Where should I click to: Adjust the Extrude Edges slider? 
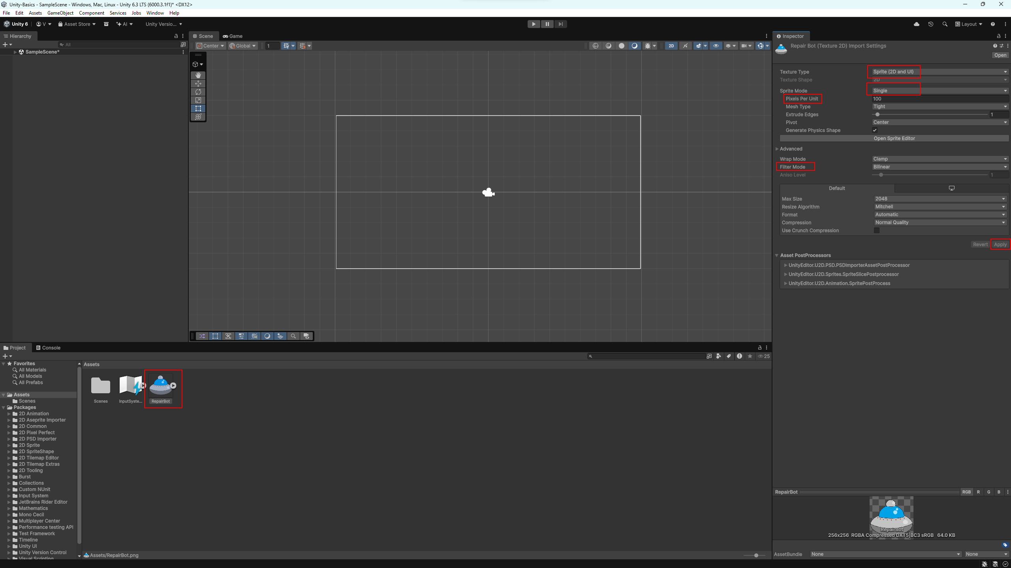[878, 114]
